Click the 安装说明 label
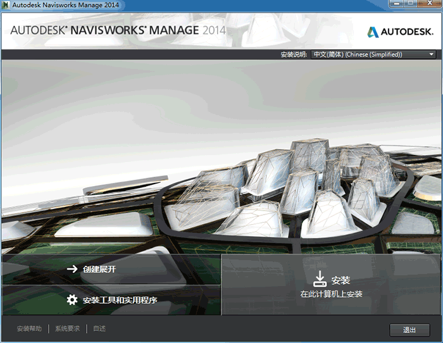Image resolution: width=443 pixels, height=343 pixels. [x=294, y=55]
